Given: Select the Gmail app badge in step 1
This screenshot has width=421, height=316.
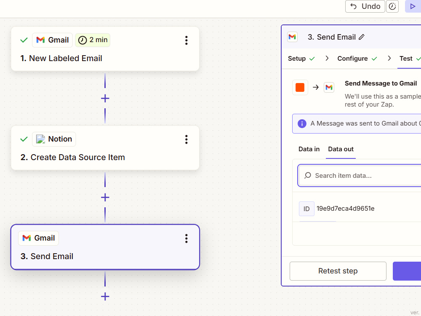Looking at the screenshot, I should (x=52, y=40).
